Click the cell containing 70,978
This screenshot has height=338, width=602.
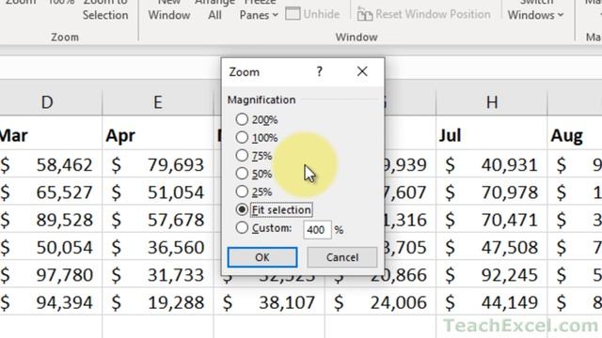(x=492, y=192)
